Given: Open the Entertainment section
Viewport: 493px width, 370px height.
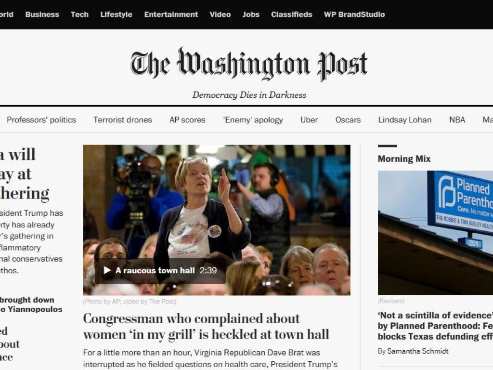Looking at the screenshot, I should (171, 14).
